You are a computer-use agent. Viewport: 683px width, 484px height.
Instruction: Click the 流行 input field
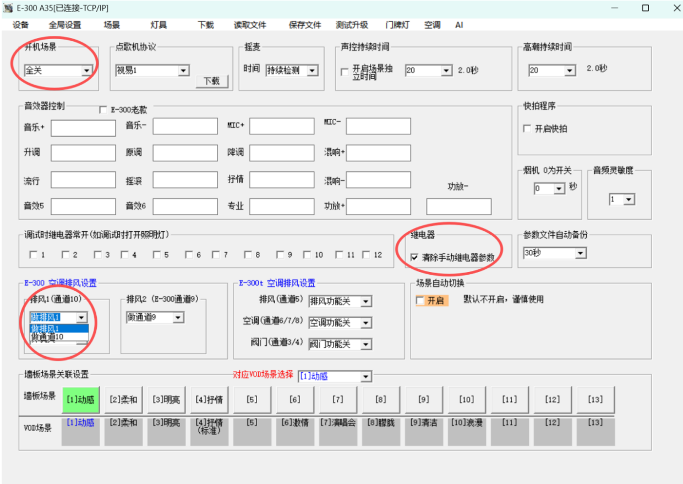pos(84,180)
